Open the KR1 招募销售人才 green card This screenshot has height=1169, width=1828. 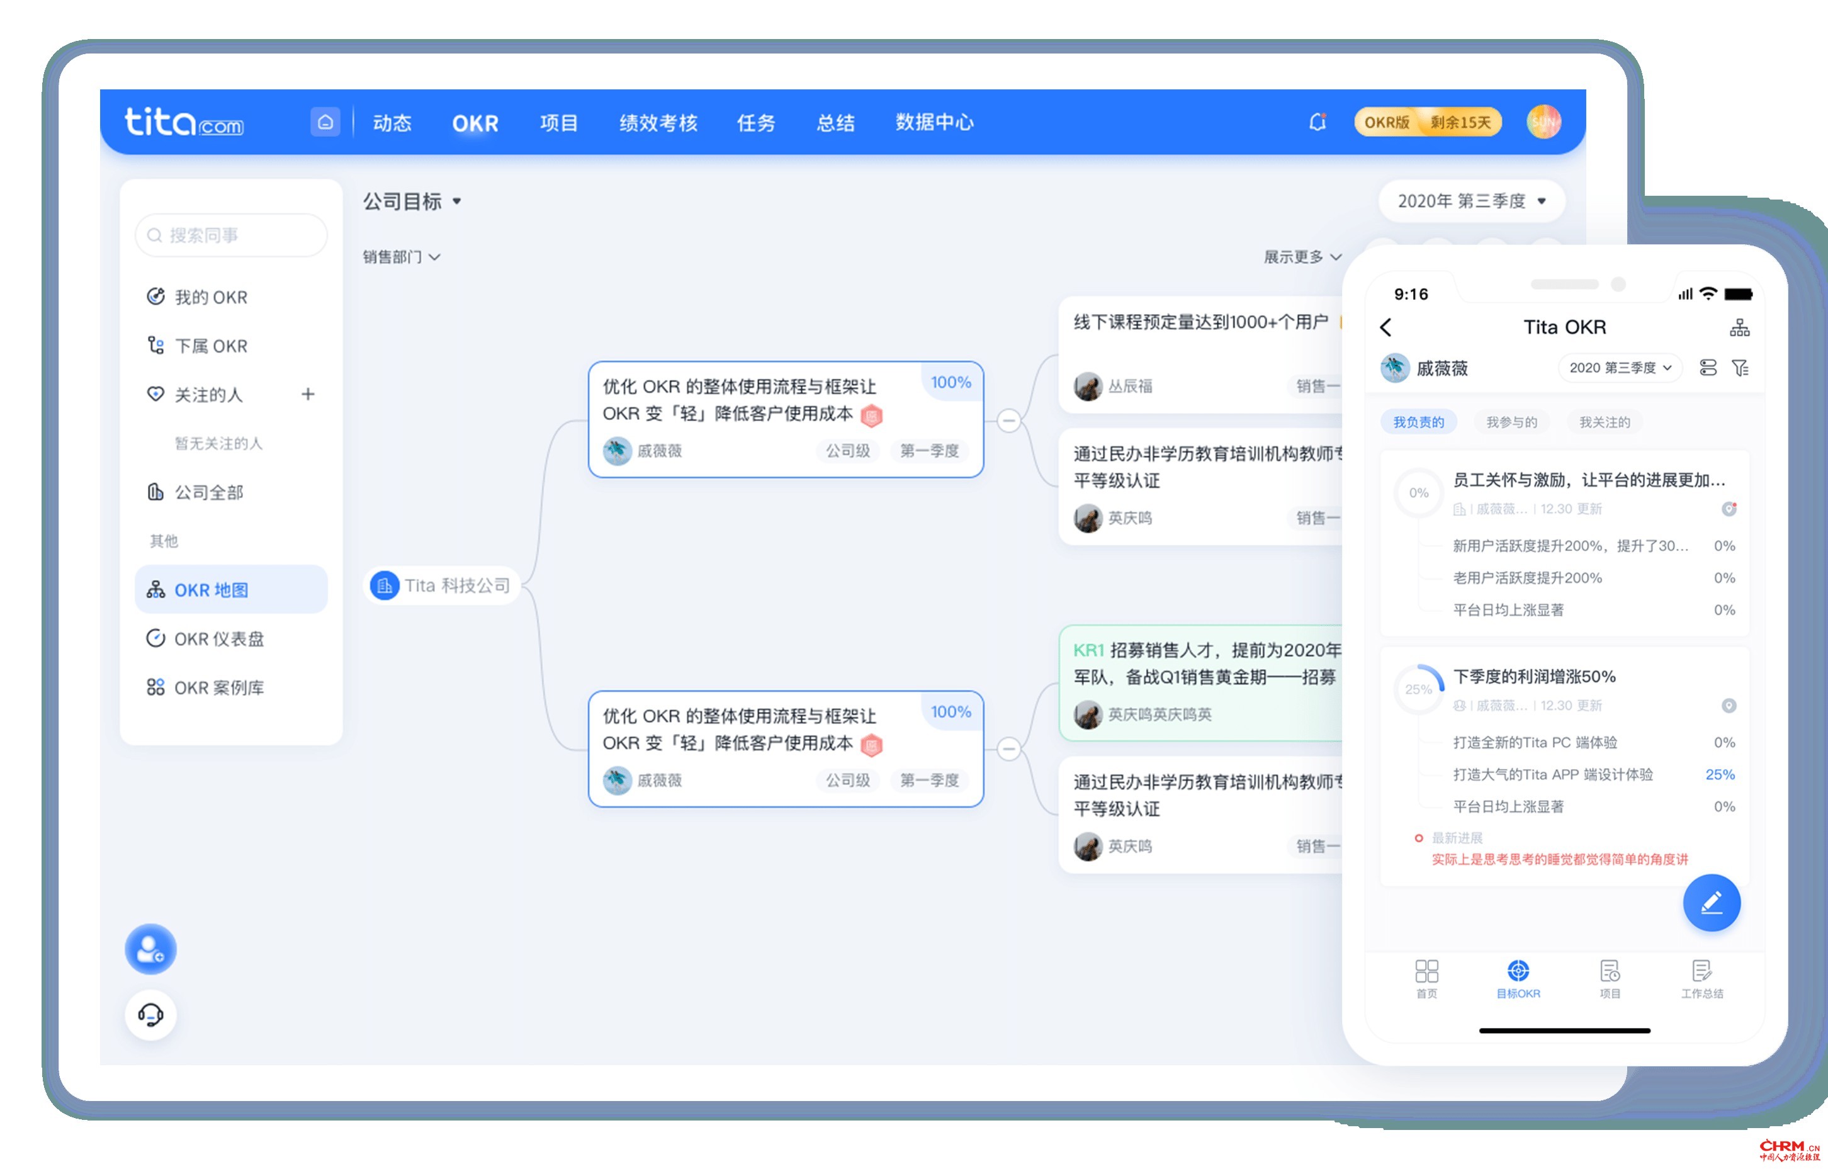point(1201,683)
